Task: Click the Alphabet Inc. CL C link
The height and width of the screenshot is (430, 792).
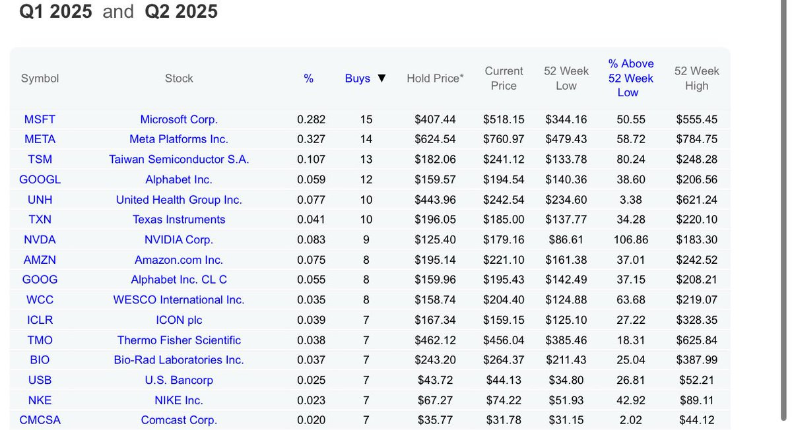Action: tap(179, 280)
